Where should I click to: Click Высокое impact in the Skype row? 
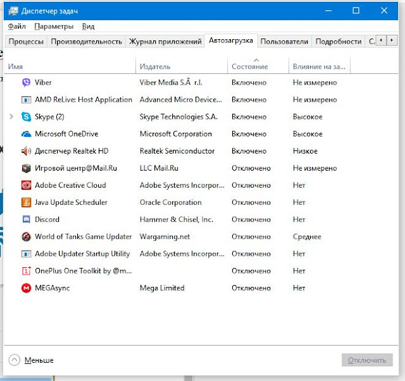tap(308, 117)
